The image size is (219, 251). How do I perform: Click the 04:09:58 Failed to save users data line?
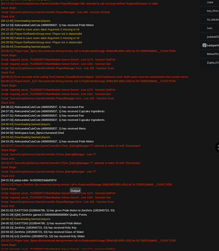point(40,38)
